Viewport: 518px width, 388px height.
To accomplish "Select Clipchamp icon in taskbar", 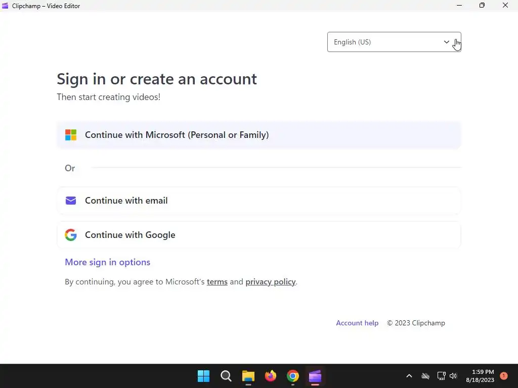I will coord(315,376).
